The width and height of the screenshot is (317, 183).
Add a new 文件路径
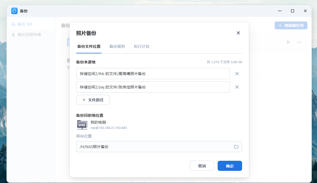93,100
